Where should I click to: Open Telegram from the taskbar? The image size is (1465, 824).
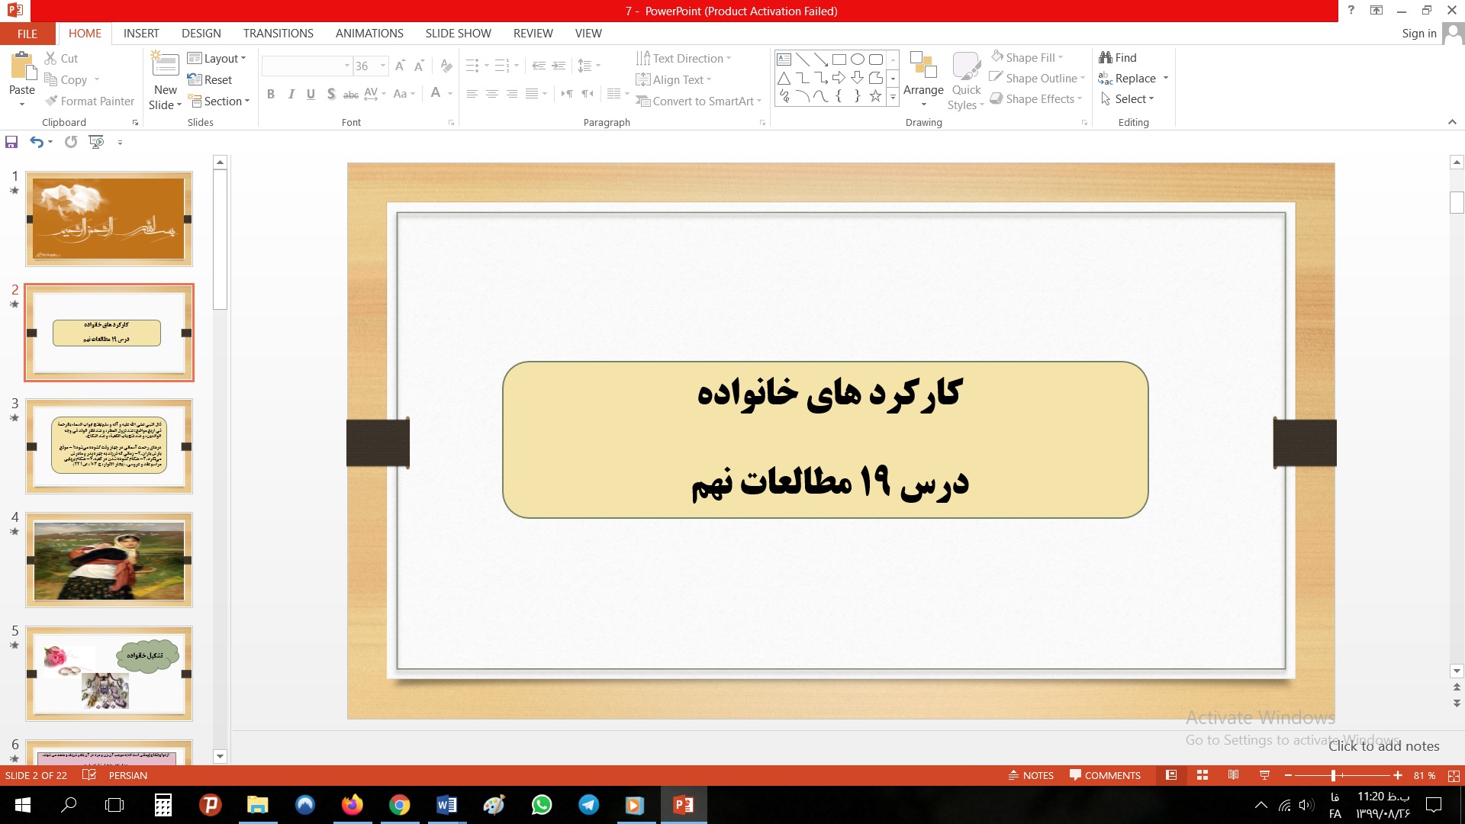coord(588,805)
